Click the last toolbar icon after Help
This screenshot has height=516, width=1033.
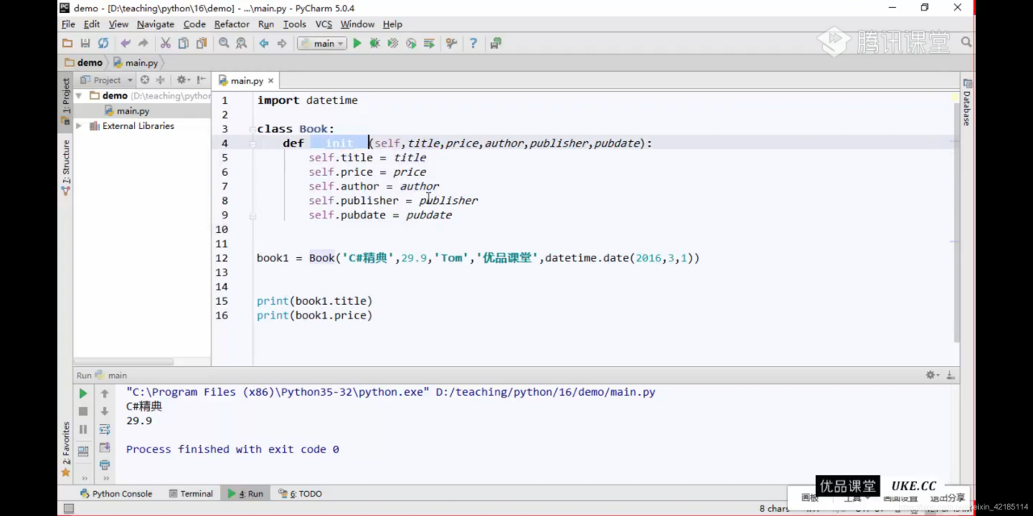coord(496,44)
